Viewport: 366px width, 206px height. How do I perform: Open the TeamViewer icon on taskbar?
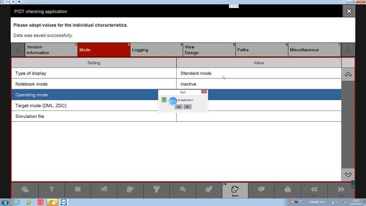pos(63,202)
